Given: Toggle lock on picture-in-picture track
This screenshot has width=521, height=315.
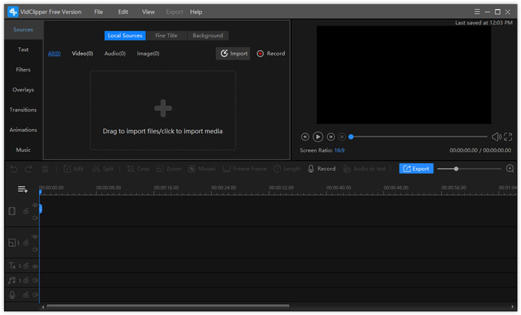Looking at the screenshot, I should coord(26,243).
